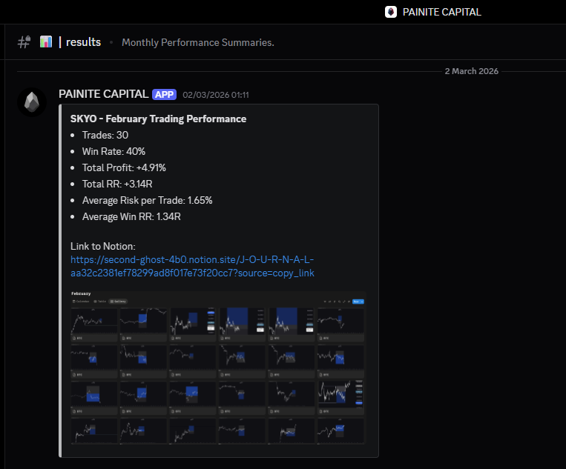The width and height of the screenshot is (566, 469).
Task: Open the PAINITE CAPITAL bot avatar
Action: click(32, 102)
